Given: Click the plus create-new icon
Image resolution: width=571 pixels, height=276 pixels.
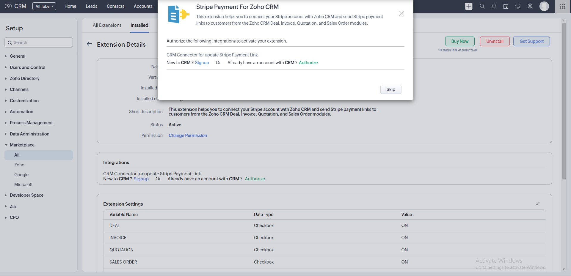Looking at the screenshot, I should [469, 6].
